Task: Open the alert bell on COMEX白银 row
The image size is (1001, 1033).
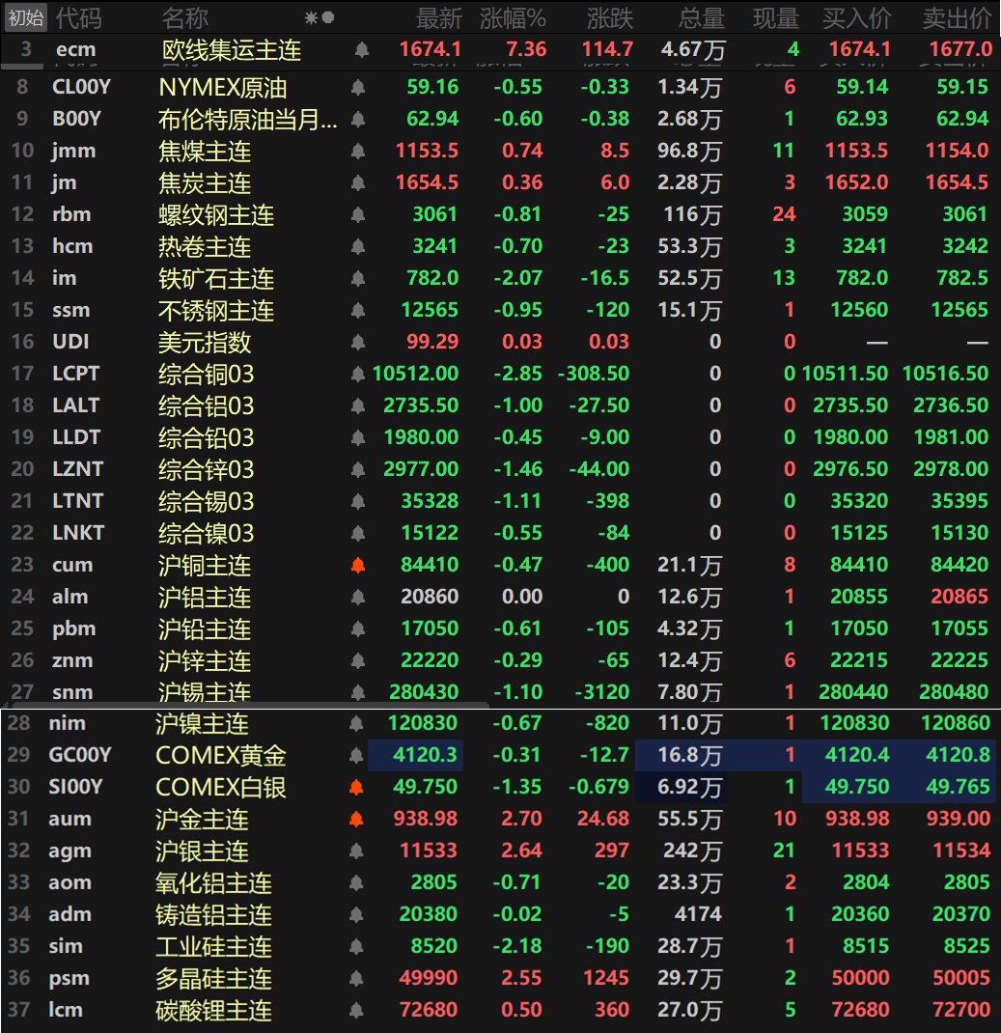Action: [356, 787]
